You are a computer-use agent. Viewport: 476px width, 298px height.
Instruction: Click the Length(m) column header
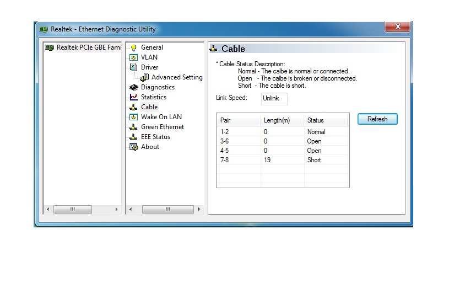coord(282,120)
